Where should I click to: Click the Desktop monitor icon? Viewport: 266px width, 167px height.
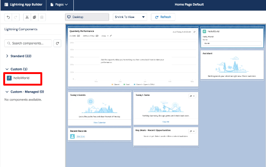pyautogui.click(x=69, y=17)
